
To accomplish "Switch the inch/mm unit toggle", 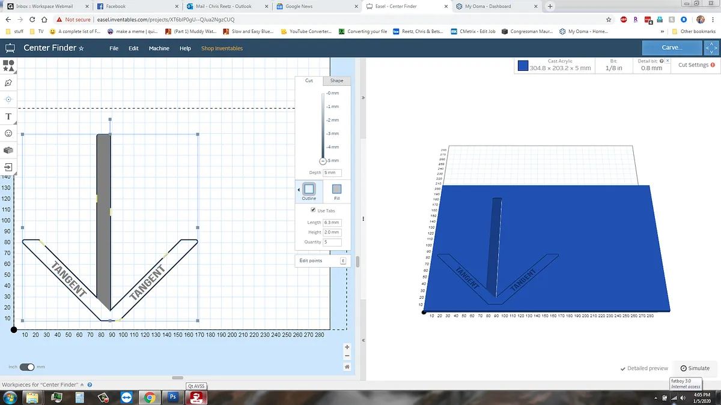I will pyautogui.click(x=27, y=367).
